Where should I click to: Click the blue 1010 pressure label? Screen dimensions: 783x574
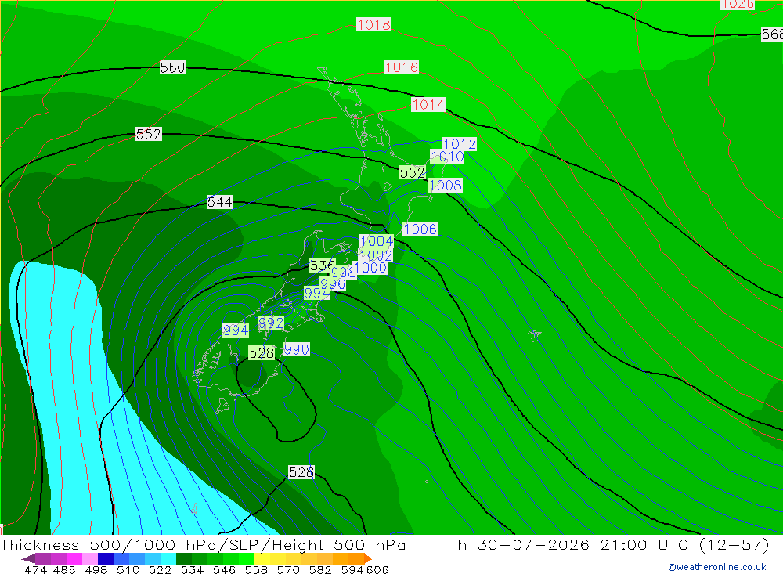[x=447, y=157]
